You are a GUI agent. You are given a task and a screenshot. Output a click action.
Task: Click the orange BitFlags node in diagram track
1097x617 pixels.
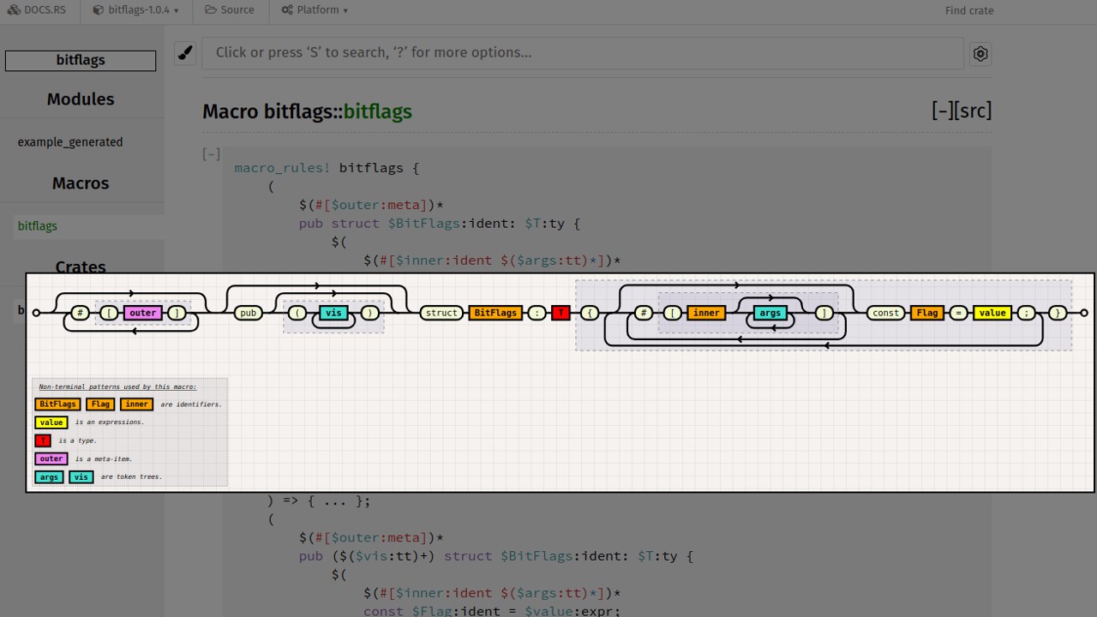click(x=495, y=313)
